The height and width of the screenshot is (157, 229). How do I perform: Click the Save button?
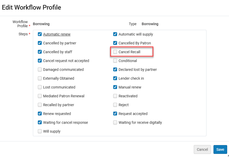[220, 149]
